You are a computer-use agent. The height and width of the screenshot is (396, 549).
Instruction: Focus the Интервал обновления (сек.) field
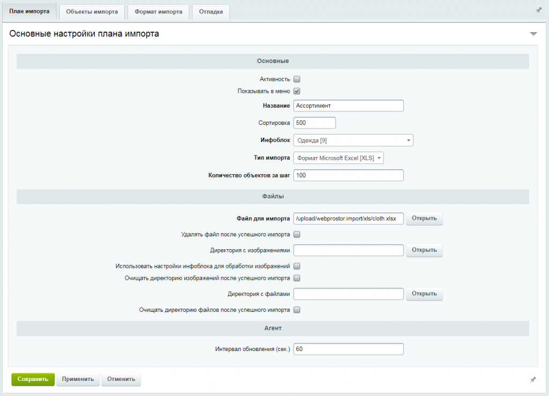coord(348,349)
